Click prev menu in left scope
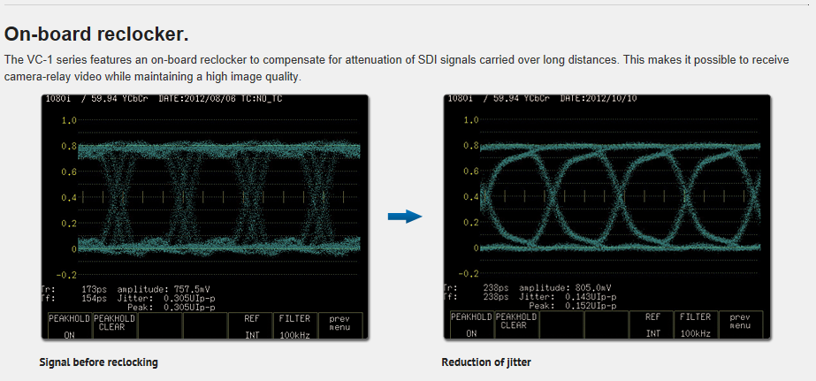816x381 pixels. [339, 324]
